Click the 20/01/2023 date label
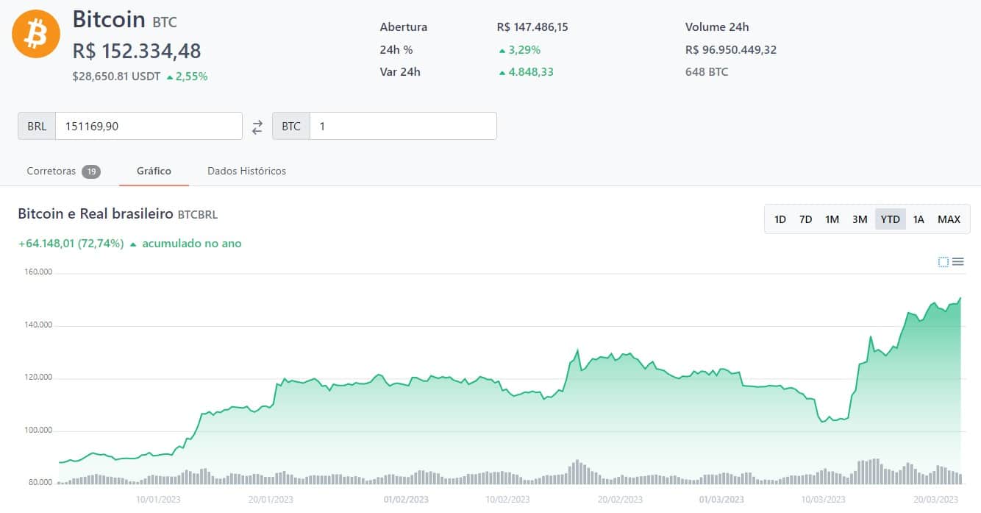 [x=271, y=499]
